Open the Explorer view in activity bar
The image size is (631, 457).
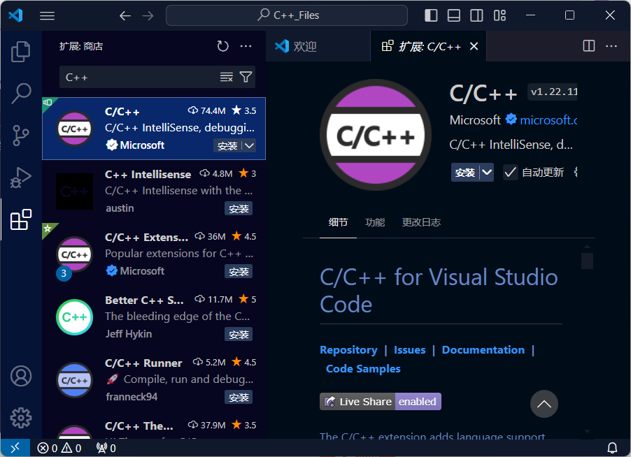point(21,52)
